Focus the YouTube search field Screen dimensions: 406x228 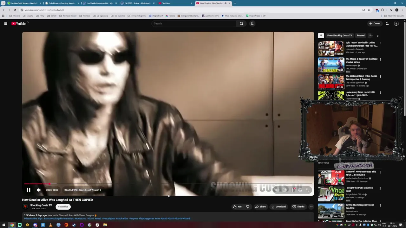pos(194,23)
